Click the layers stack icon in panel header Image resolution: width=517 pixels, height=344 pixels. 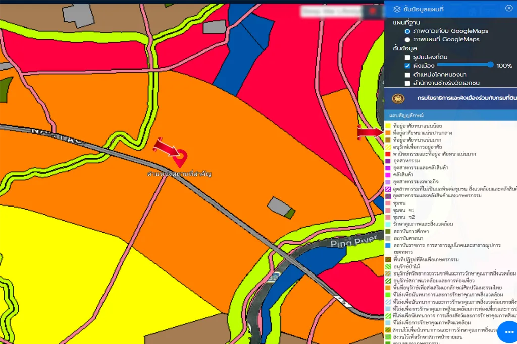pos(397,9)
